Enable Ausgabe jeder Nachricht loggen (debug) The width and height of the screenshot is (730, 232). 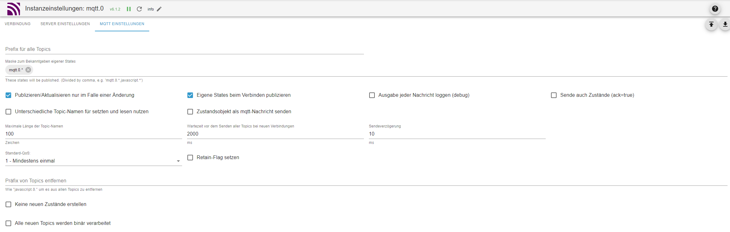point(372,95)
